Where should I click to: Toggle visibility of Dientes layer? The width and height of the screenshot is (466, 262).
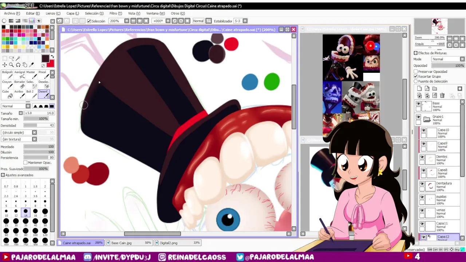tap(422, 157)
